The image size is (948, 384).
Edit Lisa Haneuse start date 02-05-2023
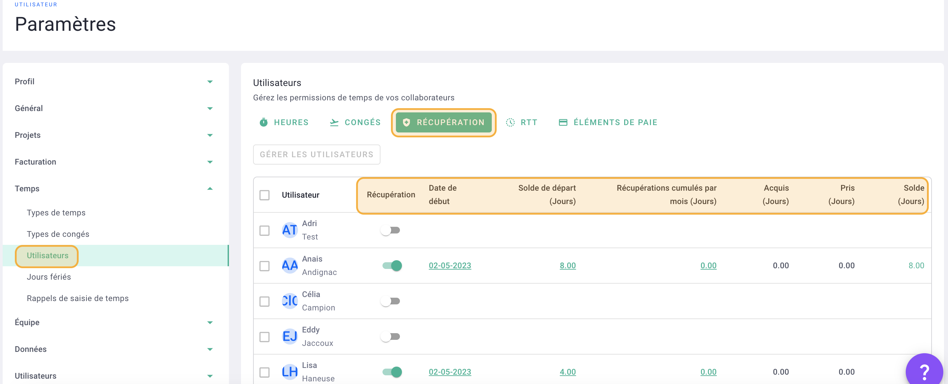(x=450, y=372)
